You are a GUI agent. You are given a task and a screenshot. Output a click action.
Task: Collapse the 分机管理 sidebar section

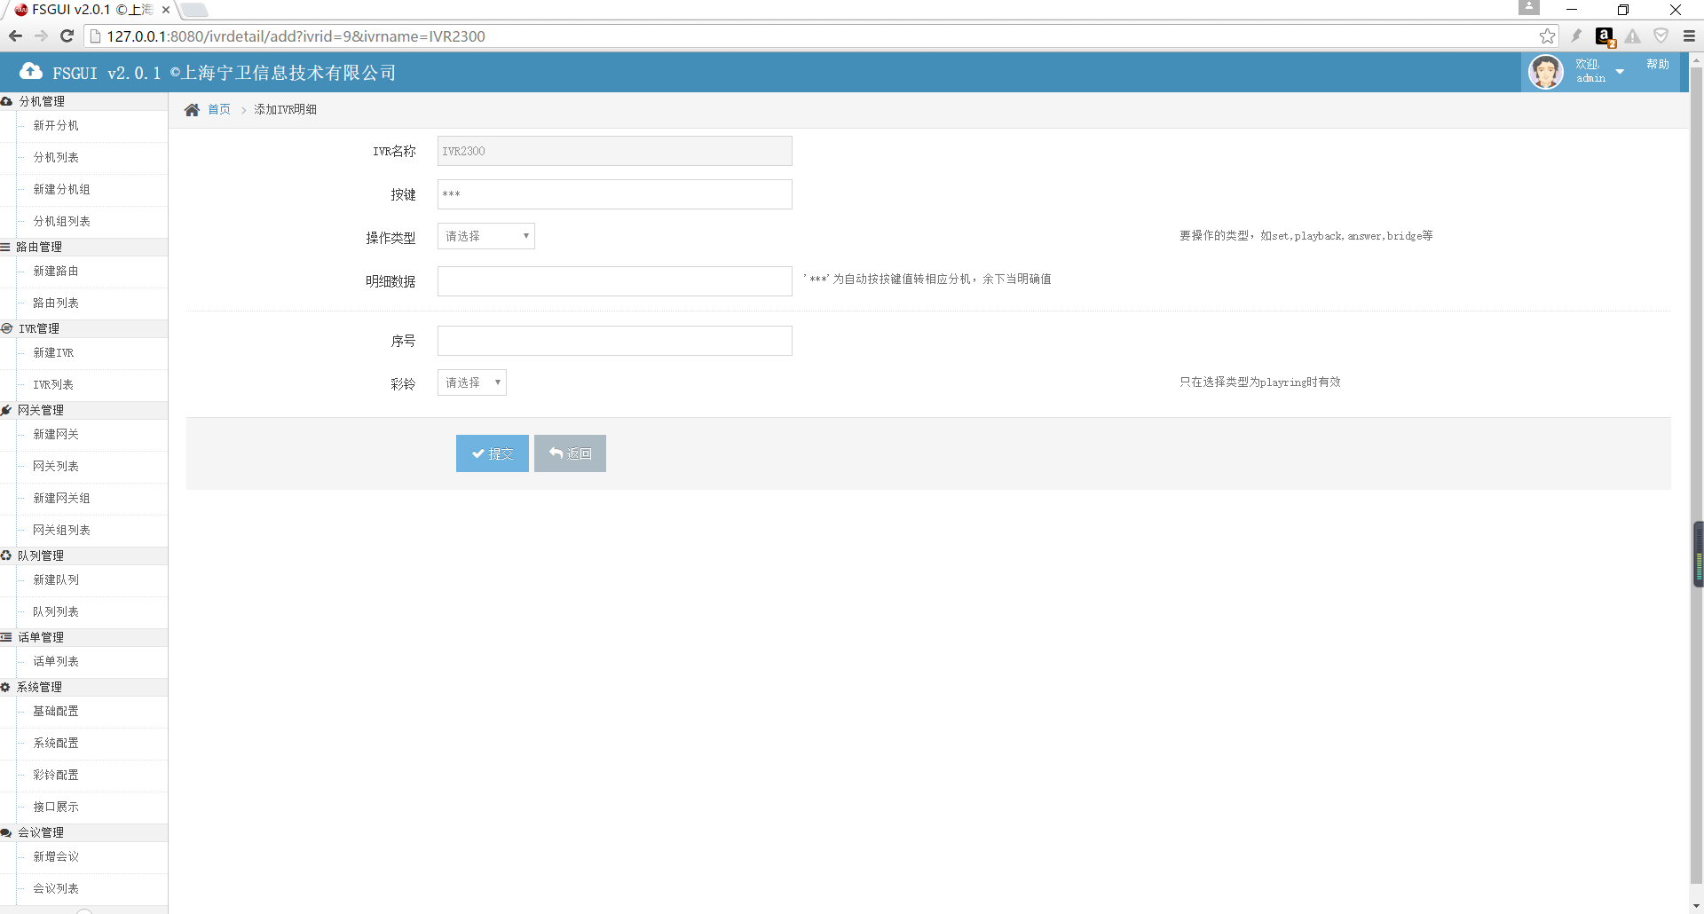click(42, 101)
